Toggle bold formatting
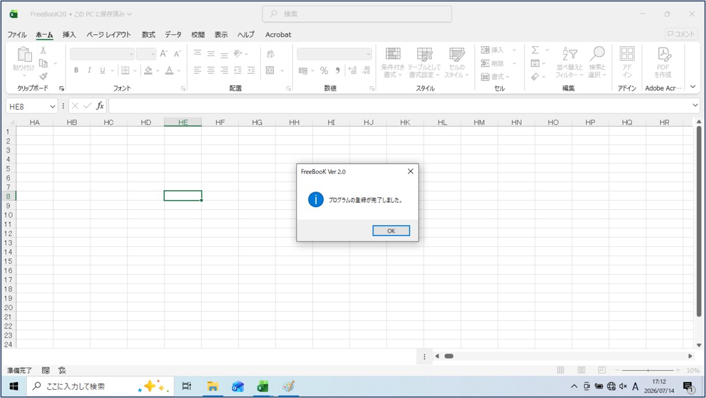 click(x=76, y=71)
